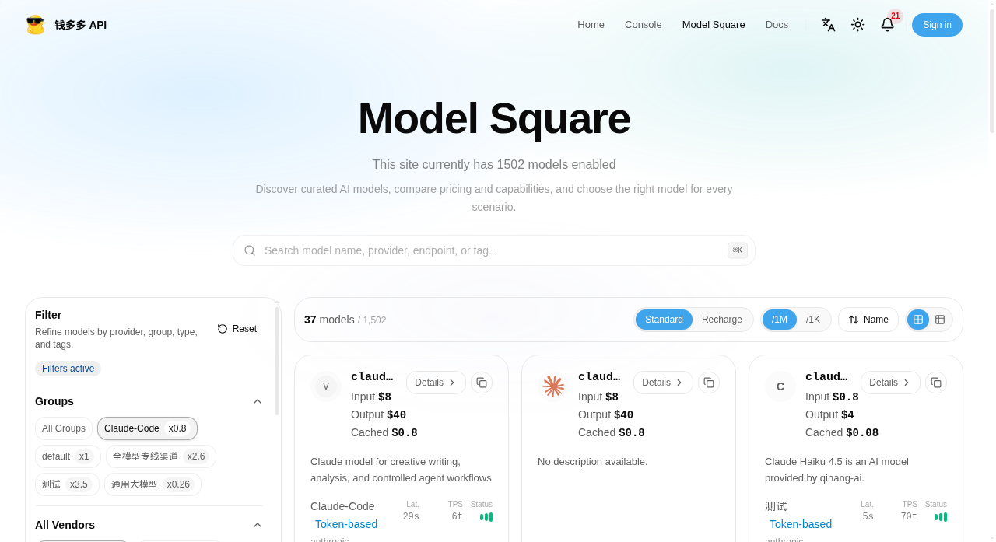Toggle the light/dark theme sun icon

coord(857,25)
